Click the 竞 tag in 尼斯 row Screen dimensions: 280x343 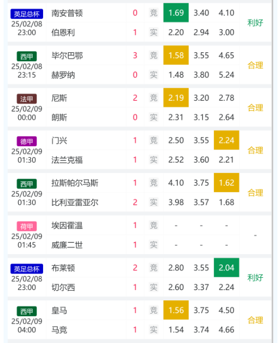pyautogui.click(x=153, y=98)
